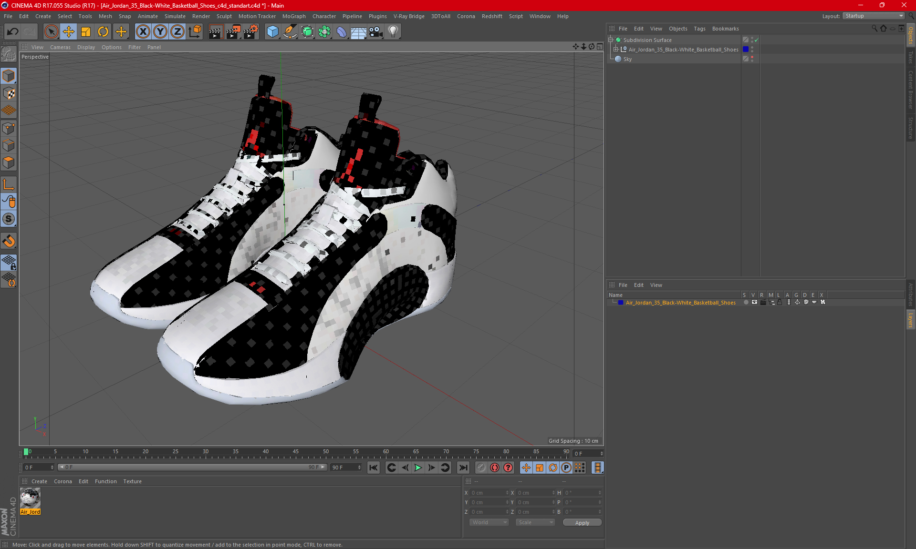
Task: Click the Apply button
Action: 582,523
